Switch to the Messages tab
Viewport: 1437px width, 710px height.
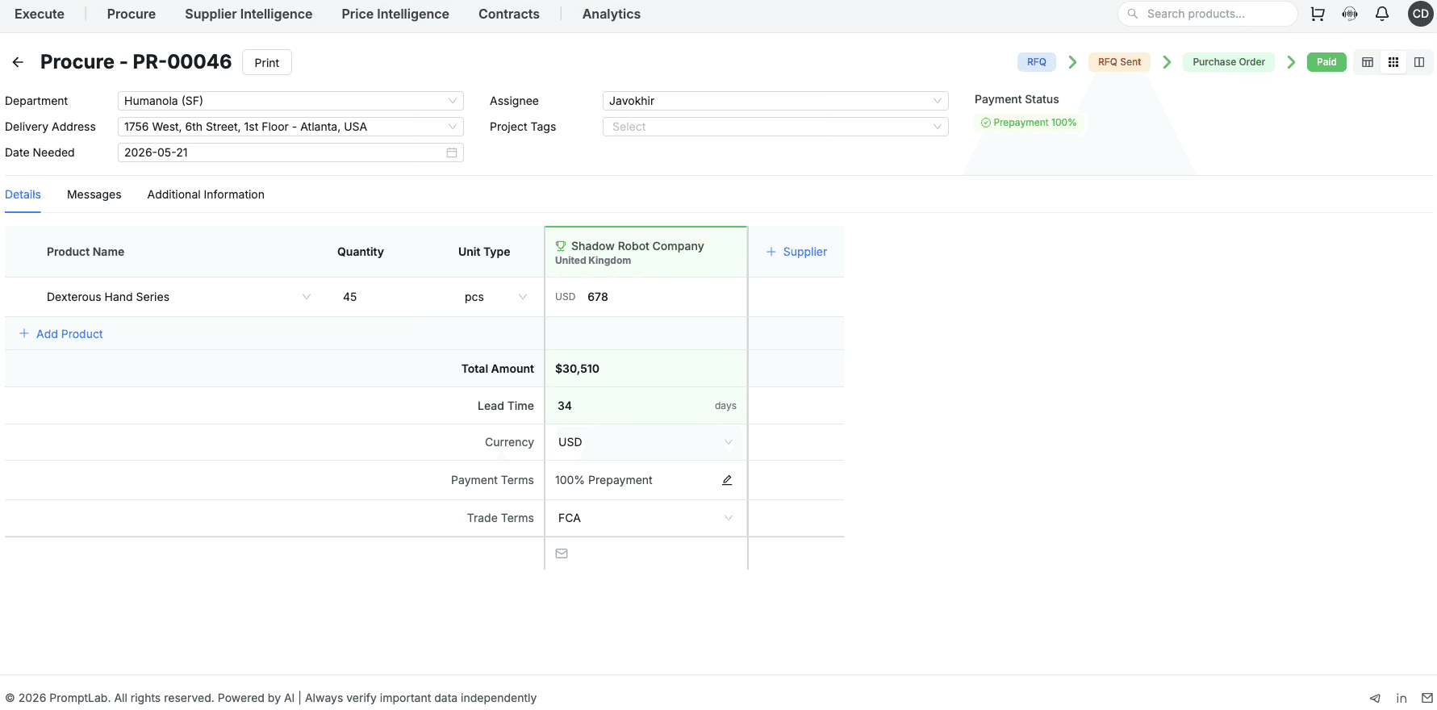pos(94,194)
